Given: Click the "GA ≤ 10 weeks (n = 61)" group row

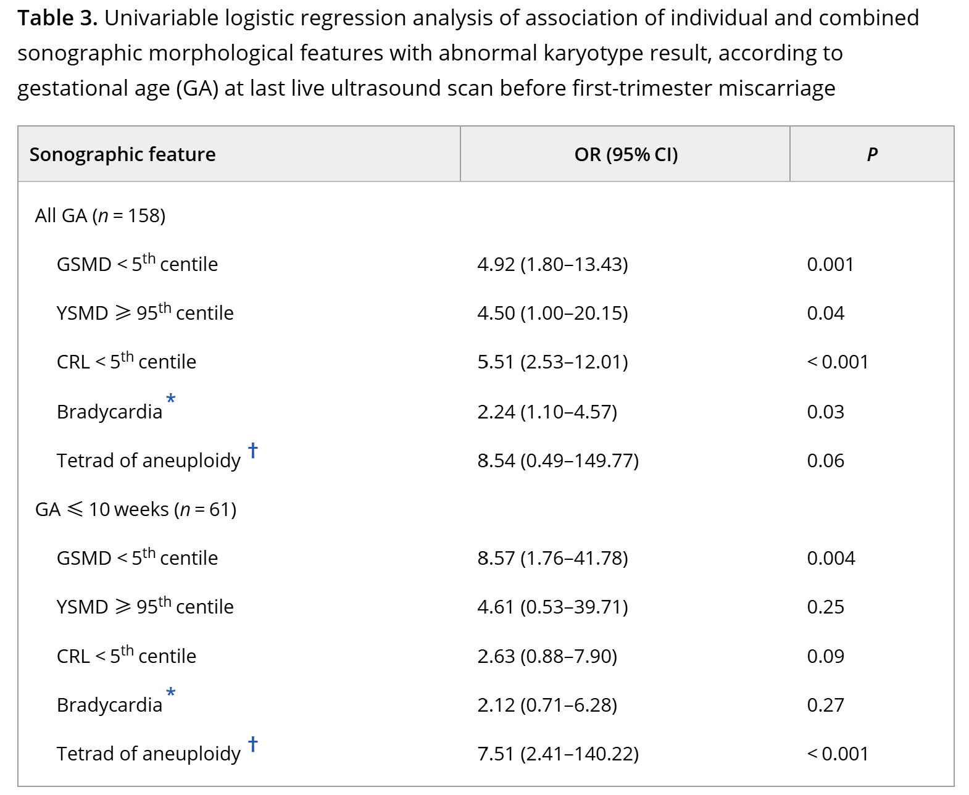Looking at the screenshot, I should tap(136, 509).
